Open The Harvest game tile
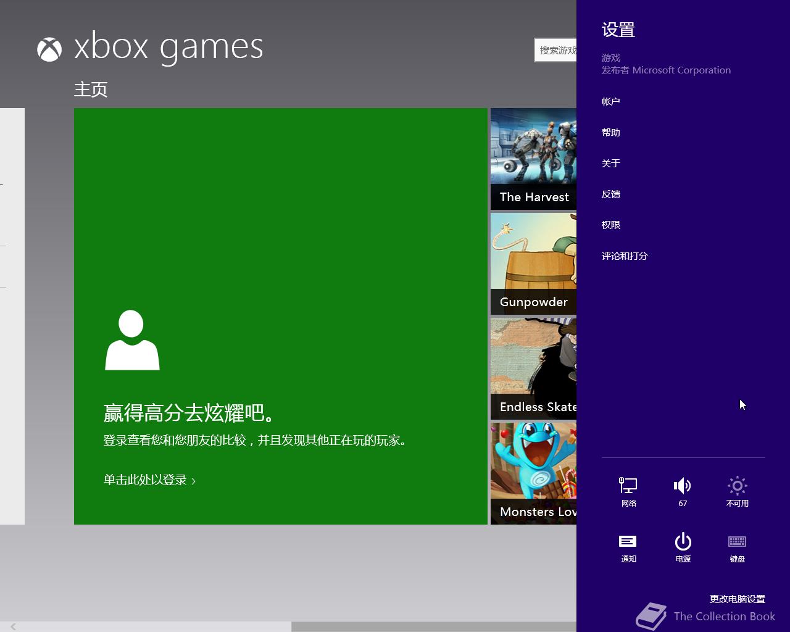 [x=533, y=159]
